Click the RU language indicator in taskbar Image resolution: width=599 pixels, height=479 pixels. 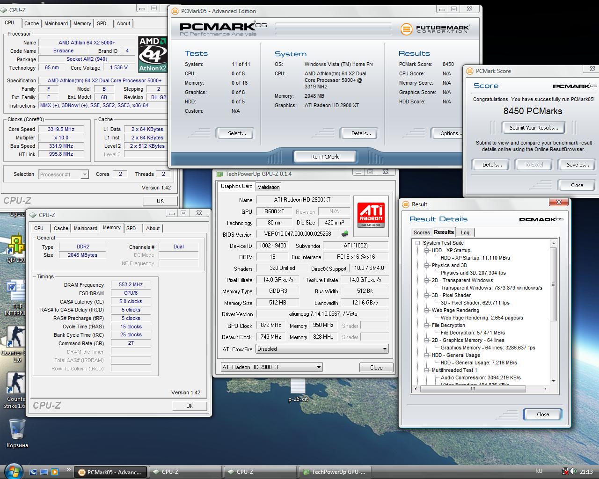(x=539, y=471)
